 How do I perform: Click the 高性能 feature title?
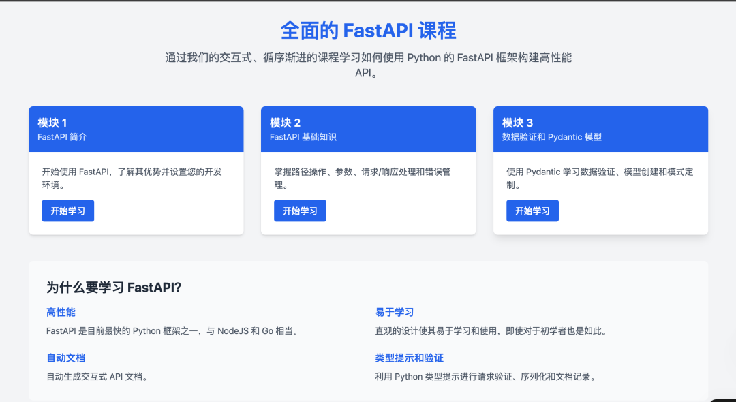pyautogui.click(x=61, y=312)
